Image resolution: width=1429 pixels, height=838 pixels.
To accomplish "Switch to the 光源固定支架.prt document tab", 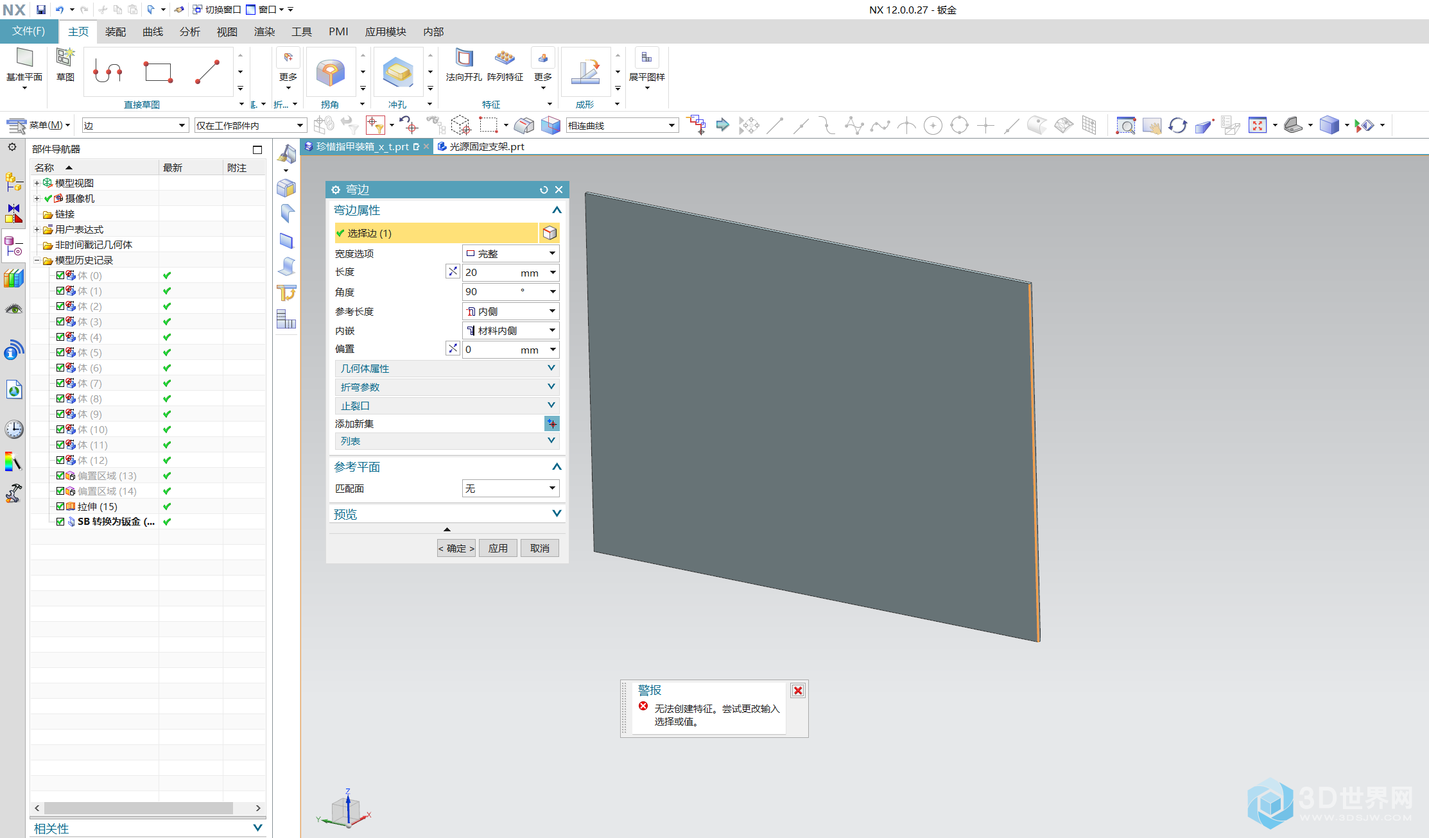I will [x=481, y=146].
